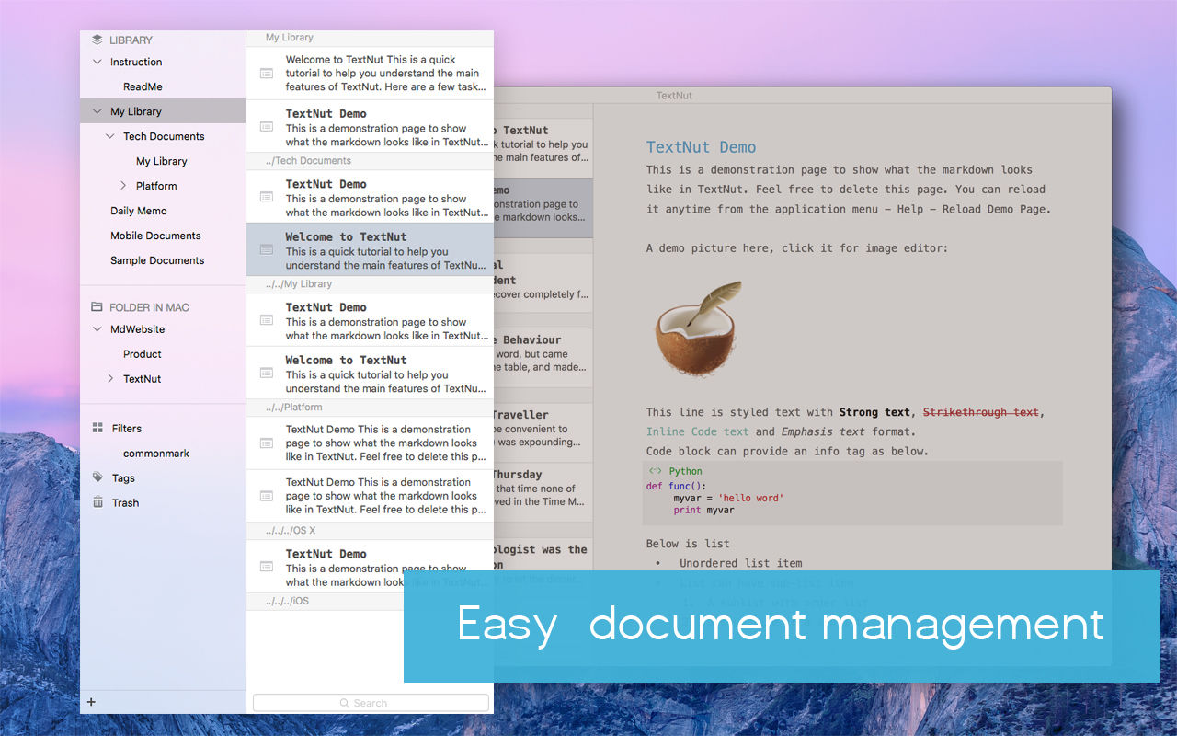This screenshot has width=1177, height=736.
Task: Open Welcome row mentioning 'Here are a few task'
Action: pyautogui.click(x=370, y=74)
